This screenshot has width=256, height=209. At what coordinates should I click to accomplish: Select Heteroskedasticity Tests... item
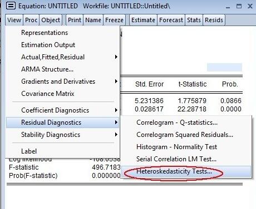[x=186, y=171]
